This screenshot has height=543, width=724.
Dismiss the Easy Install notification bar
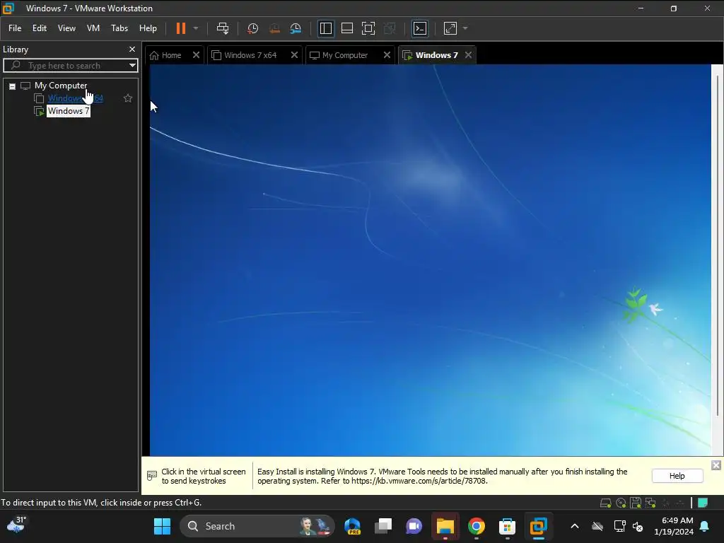pyautogui.click(x=716, y=465)
